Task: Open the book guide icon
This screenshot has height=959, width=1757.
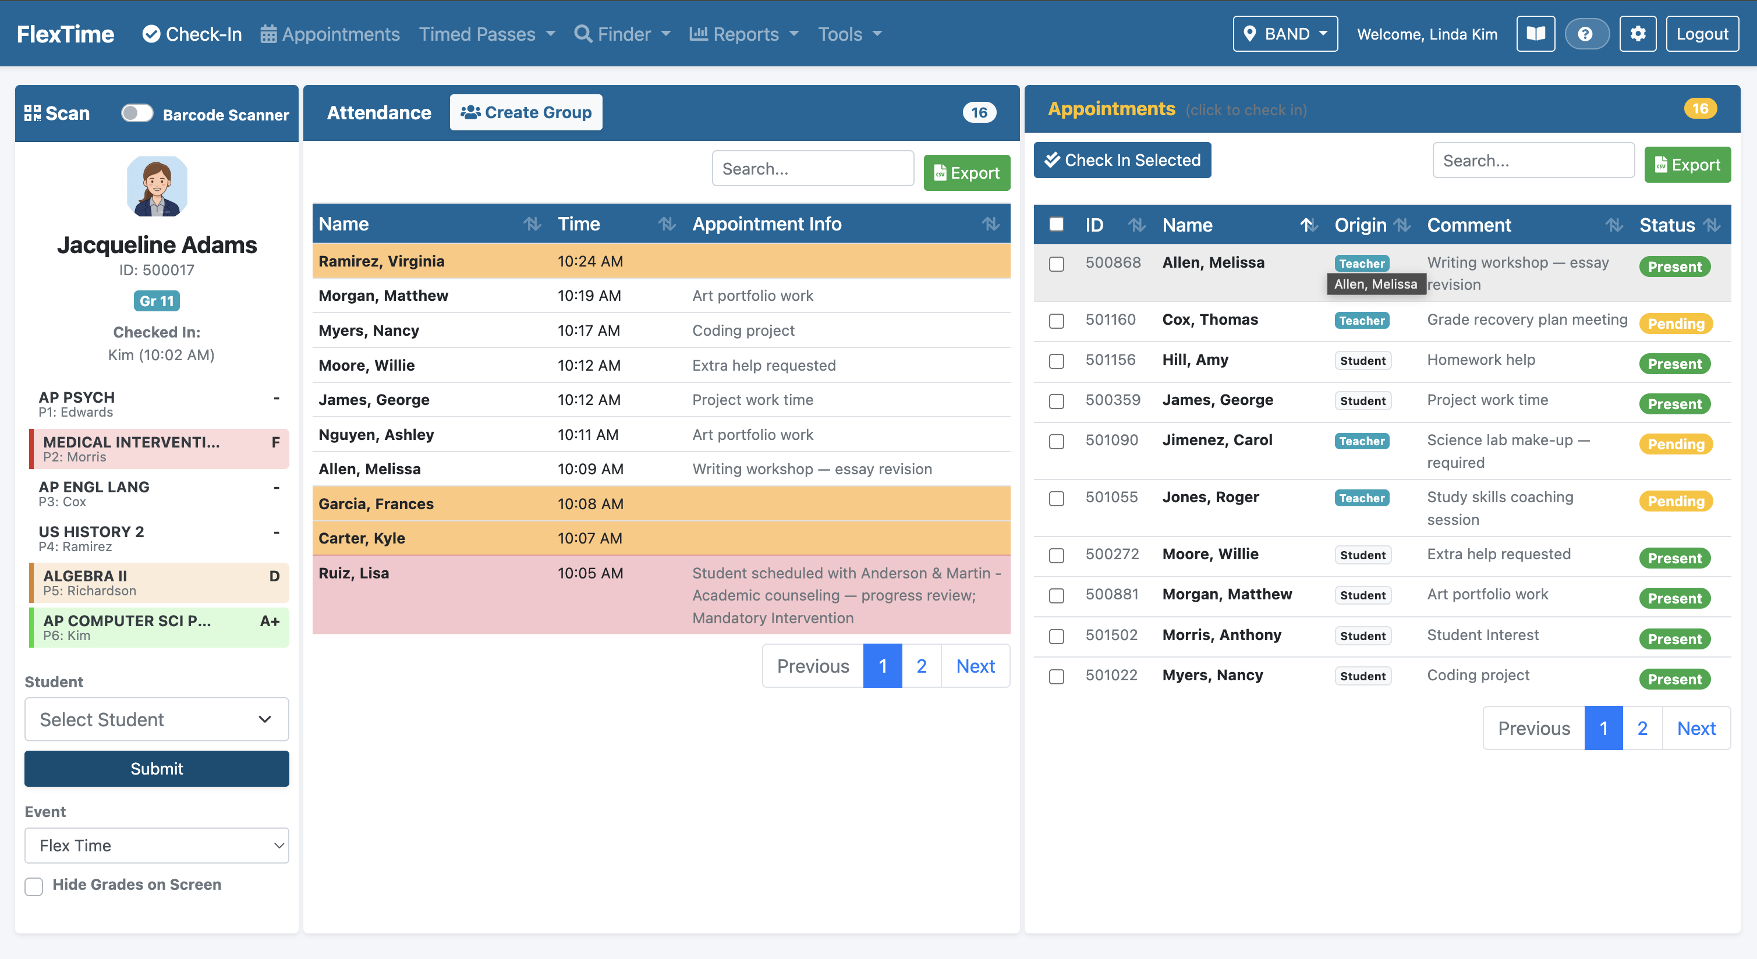Action: coord(1535,34)
